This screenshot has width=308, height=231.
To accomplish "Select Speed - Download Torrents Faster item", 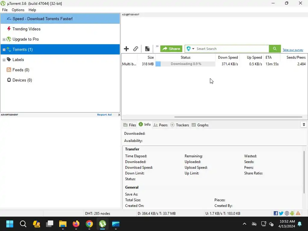I will click(60, 19).
